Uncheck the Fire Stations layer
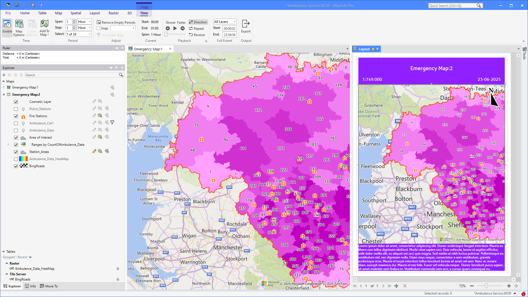This screenshot has width=528, height=297. (16, 116)
